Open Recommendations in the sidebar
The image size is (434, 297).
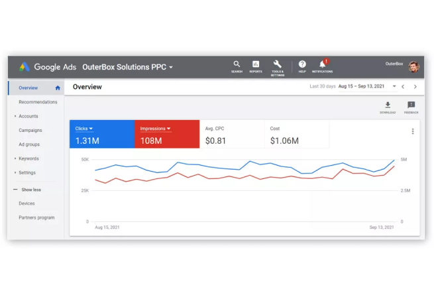(38, 102)
